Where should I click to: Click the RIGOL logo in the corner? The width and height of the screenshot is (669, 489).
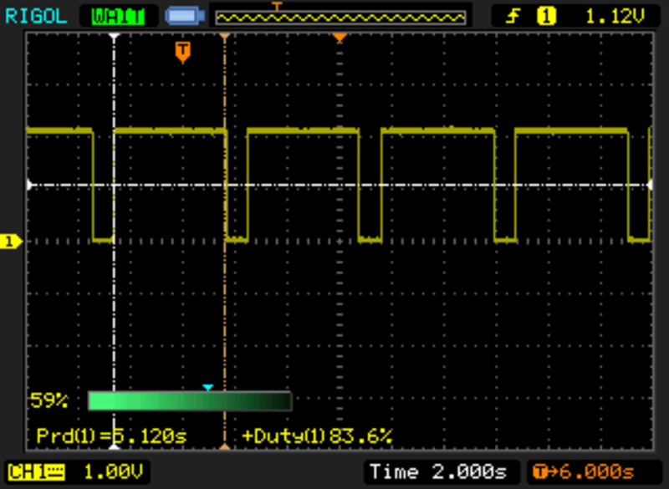(33, 14)
